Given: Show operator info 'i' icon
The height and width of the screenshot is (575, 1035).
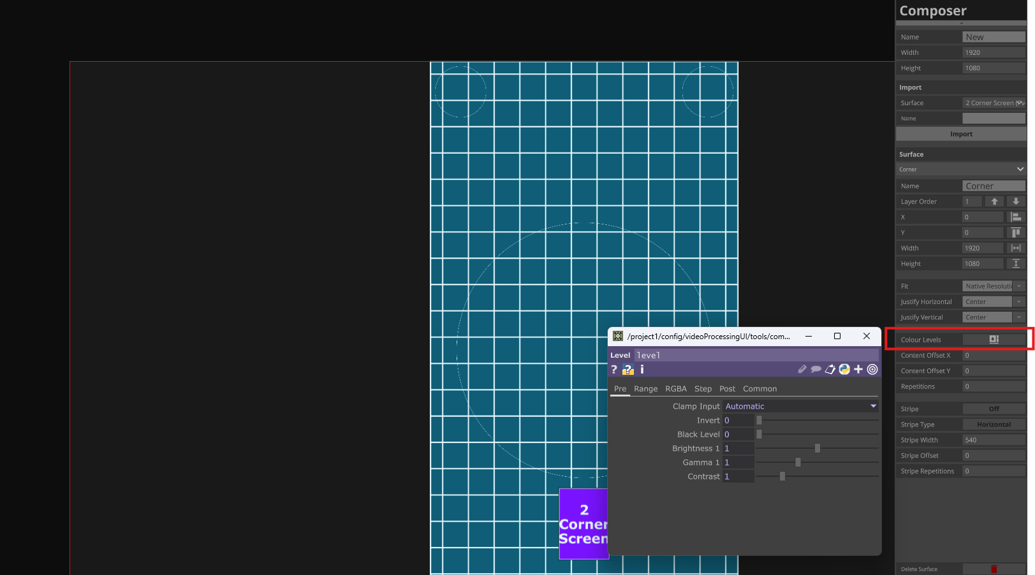Looking at the screenshot, I should (642, 370).
